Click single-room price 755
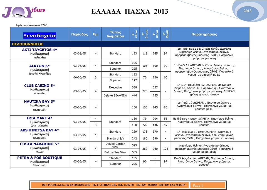 point(155,95)
